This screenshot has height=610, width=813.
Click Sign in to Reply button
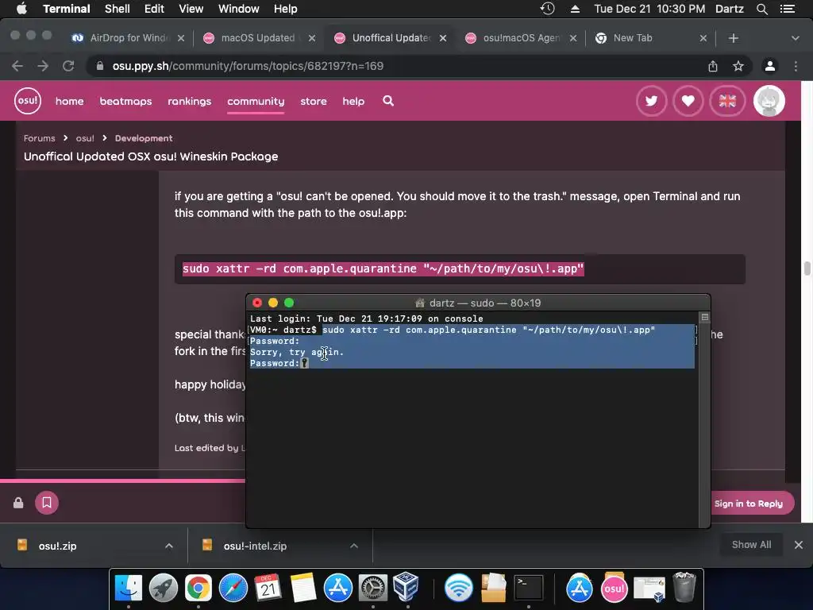tap(748, 503)
